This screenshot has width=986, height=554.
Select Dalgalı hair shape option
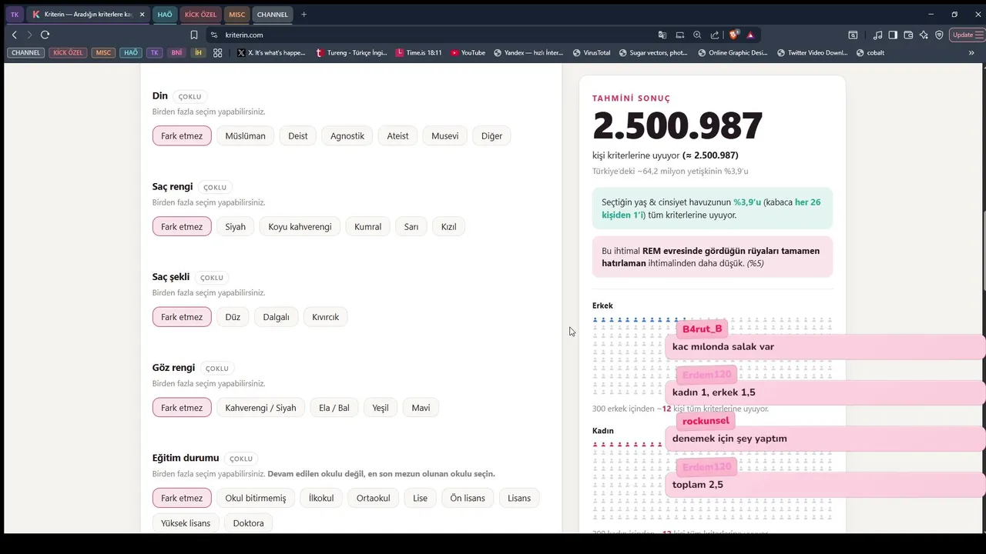click(x=277, y=317)
